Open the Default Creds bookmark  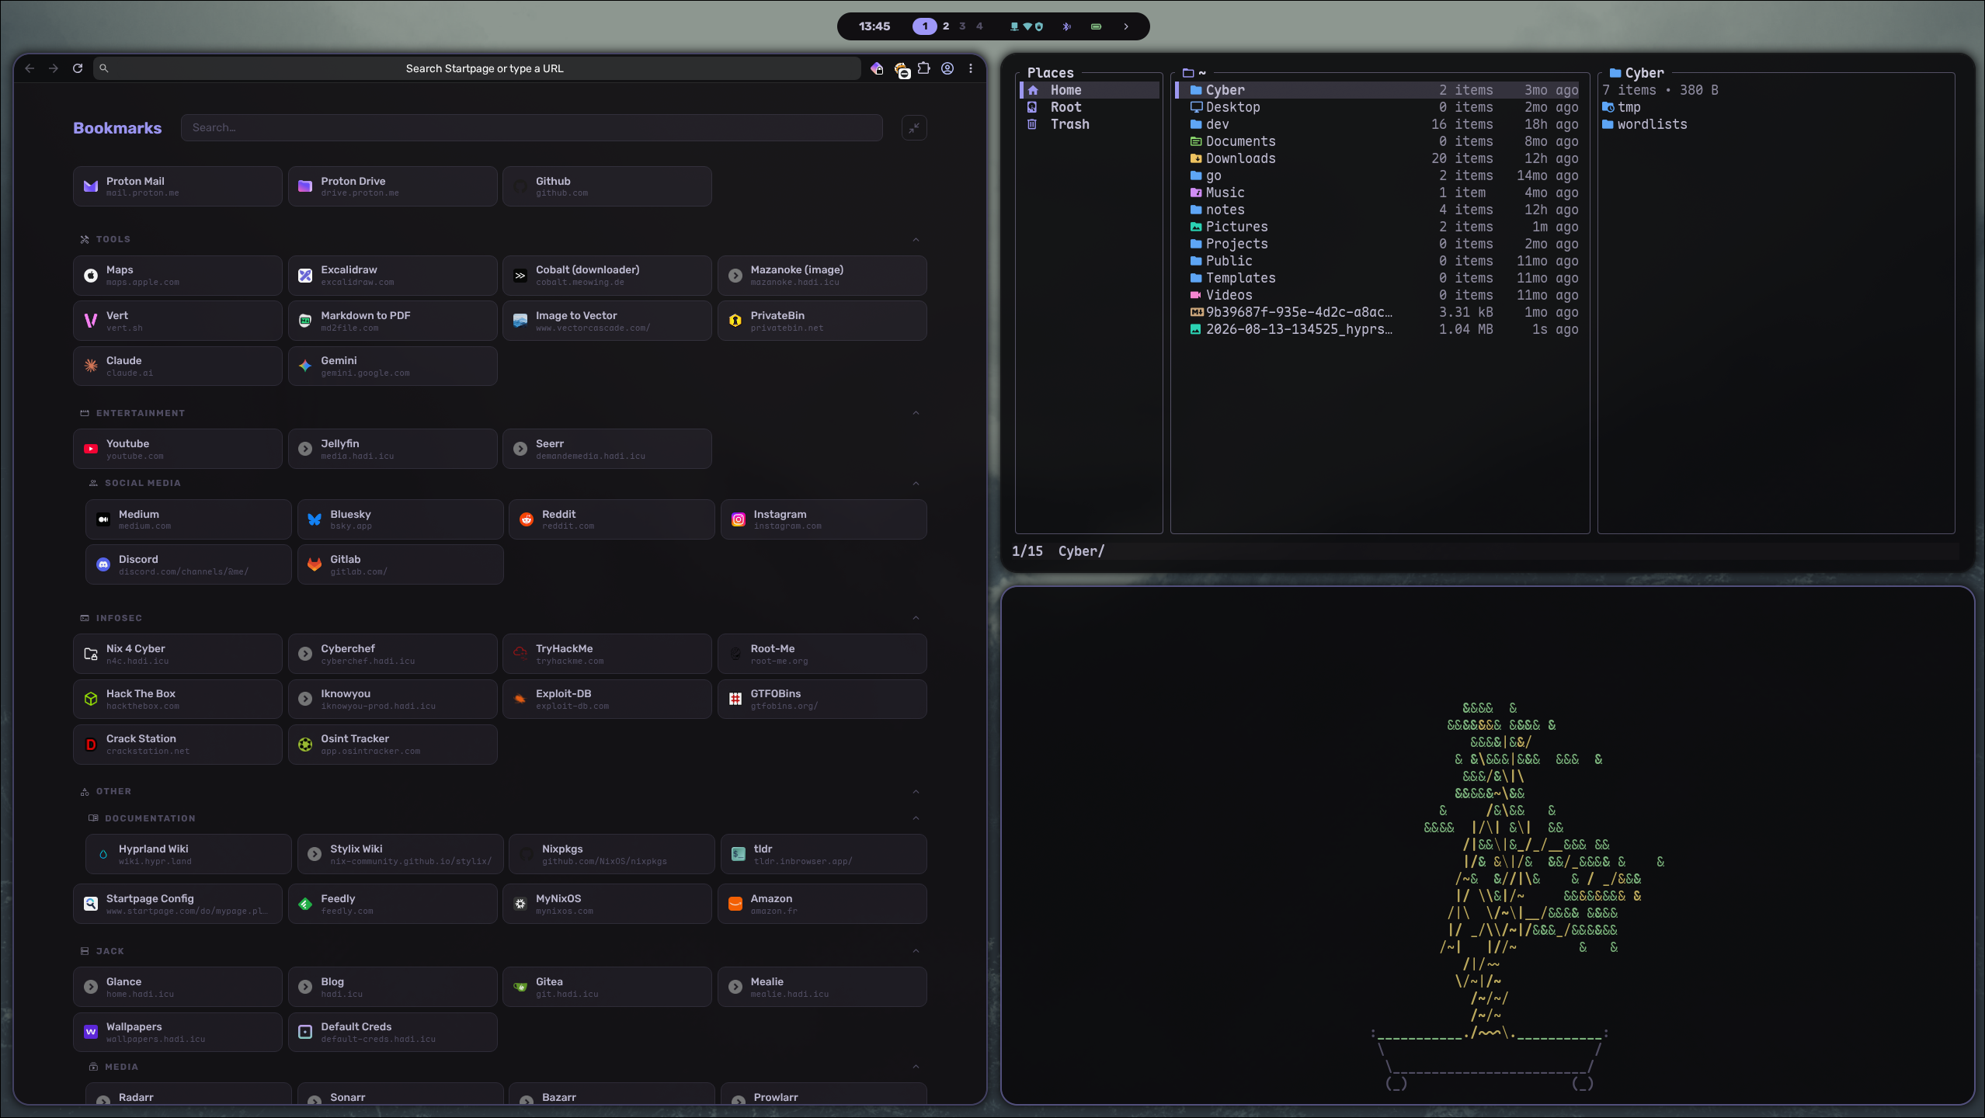392,1032
